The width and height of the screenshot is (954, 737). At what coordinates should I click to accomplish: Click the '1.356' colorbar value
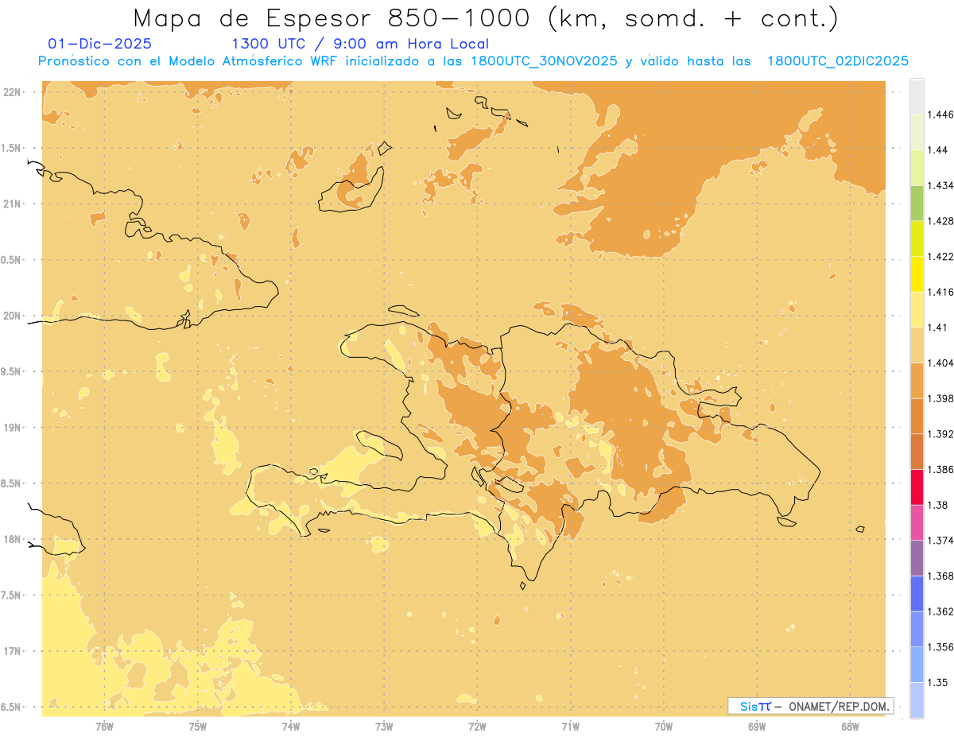coord(940,647)
